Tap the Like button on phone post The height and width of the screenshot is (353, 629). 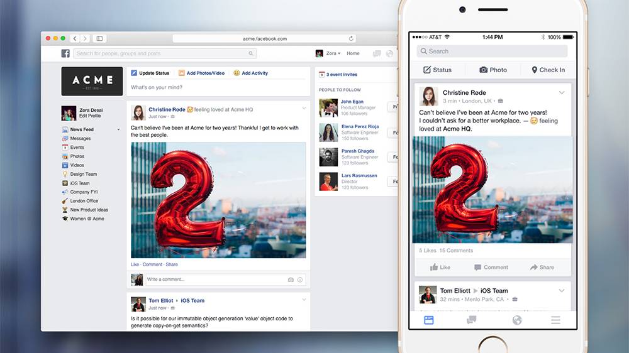(440, 267)
